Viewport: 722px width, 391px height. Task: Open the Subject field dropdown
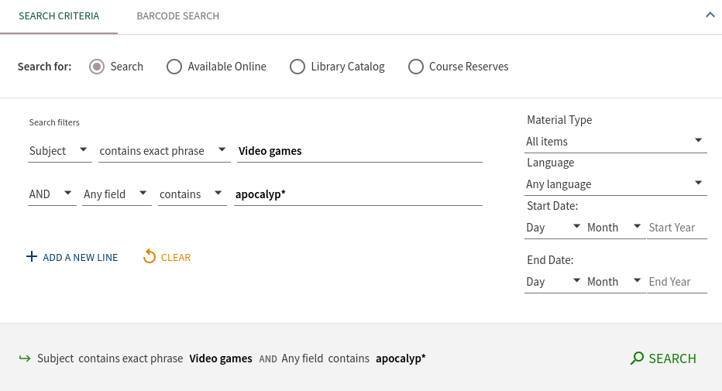coord(60,151)
